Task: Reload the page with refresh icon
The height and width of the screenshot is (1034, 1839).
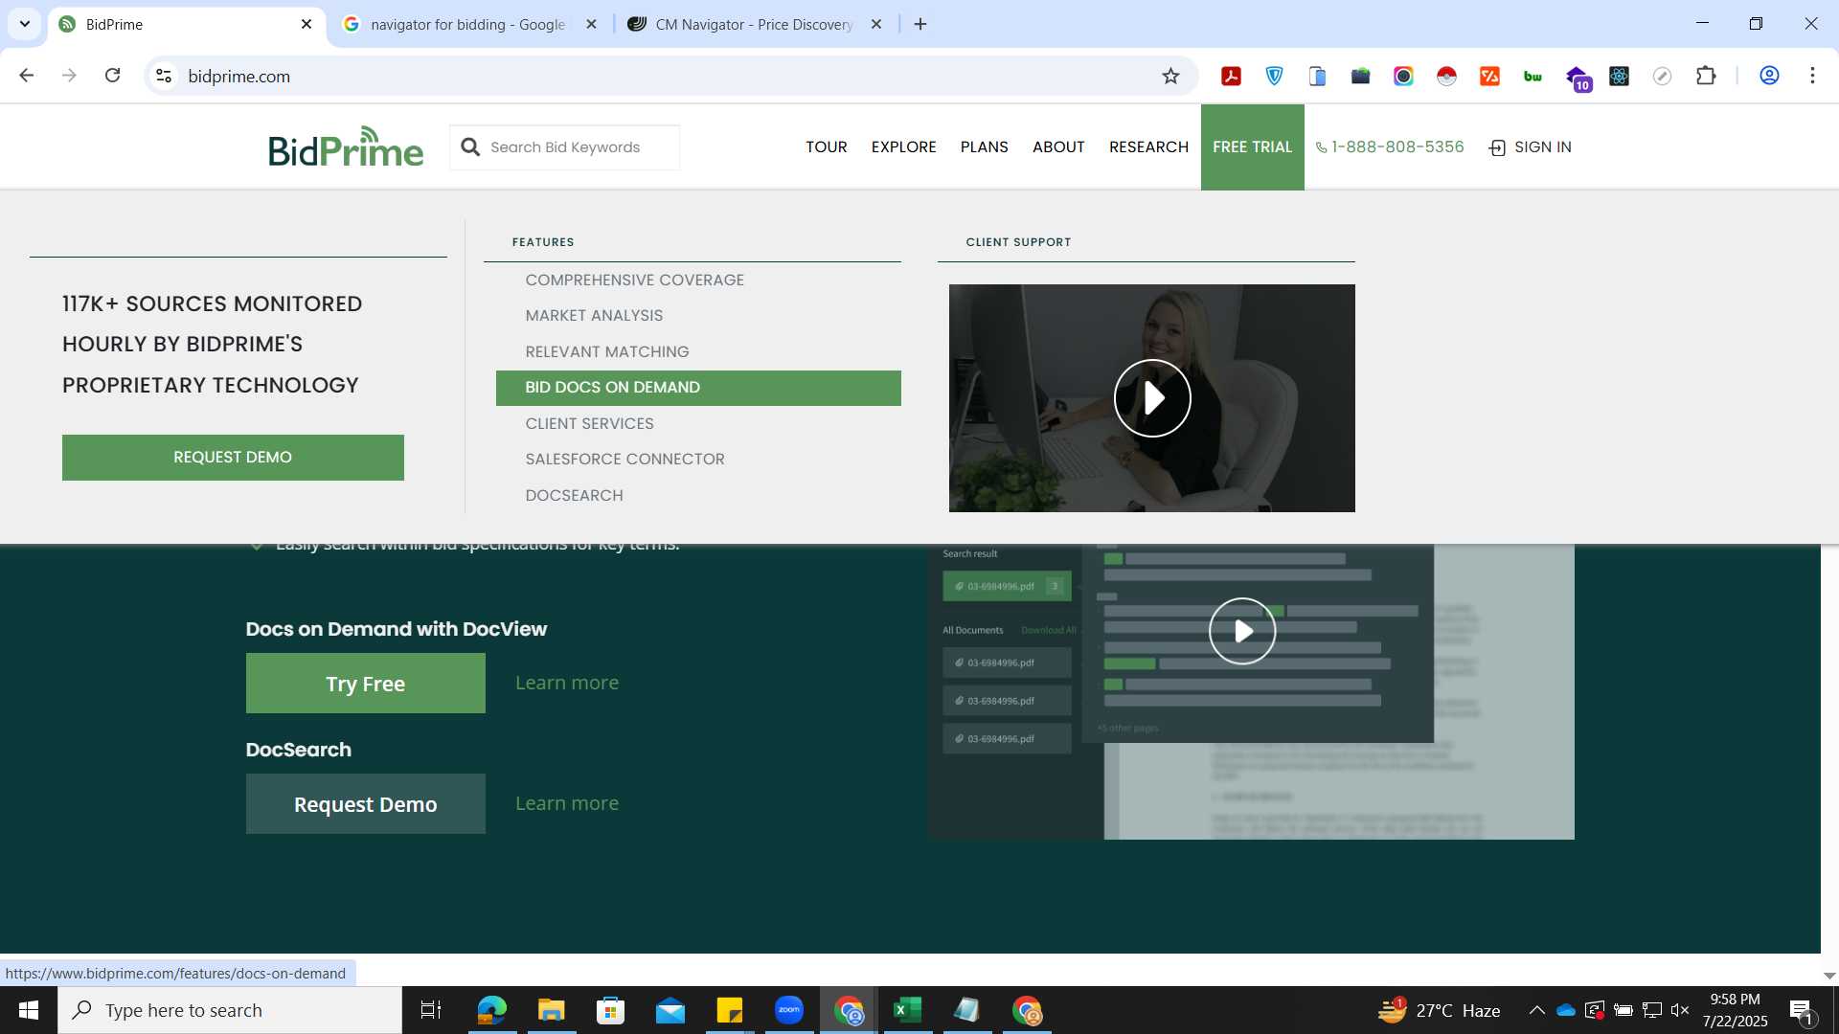Action: (x=112, y=76)
